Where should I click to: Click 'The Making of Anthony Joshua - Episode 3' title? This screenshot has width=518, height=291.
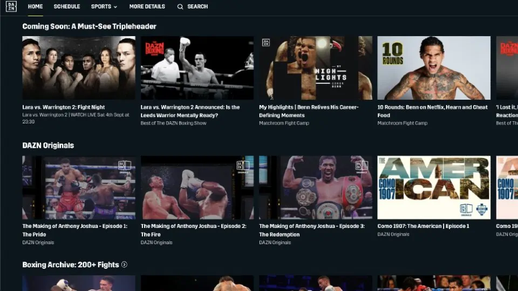click(312, 230)
